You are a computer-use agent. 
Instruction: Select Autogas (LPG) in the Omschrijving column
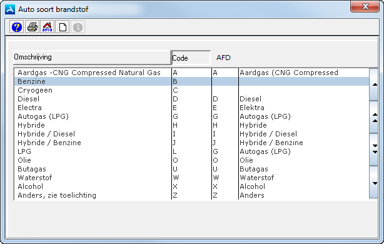tap(43, 116)
